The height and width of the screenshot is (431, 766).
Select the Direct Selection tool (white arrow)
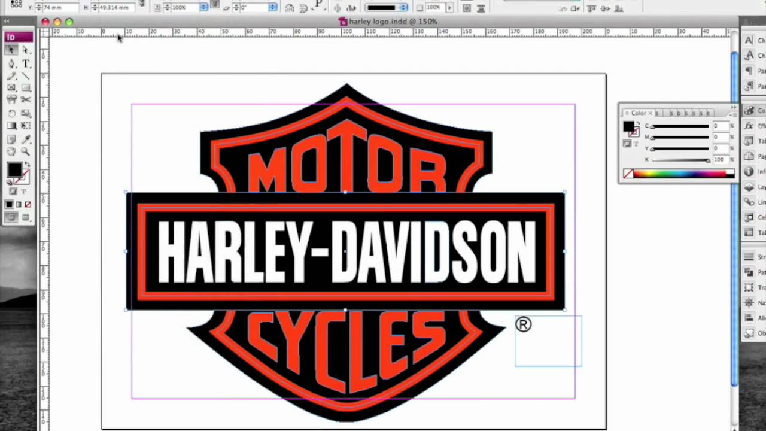[26, 50]
